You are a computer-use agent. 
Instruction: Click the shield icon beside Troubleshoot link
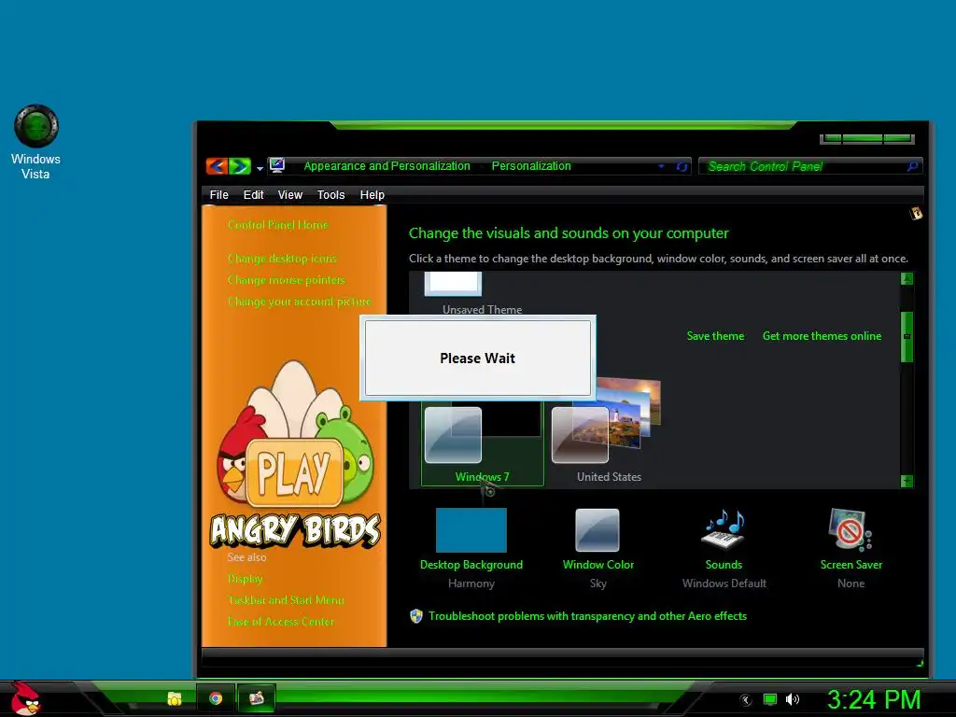click(416, 616)
